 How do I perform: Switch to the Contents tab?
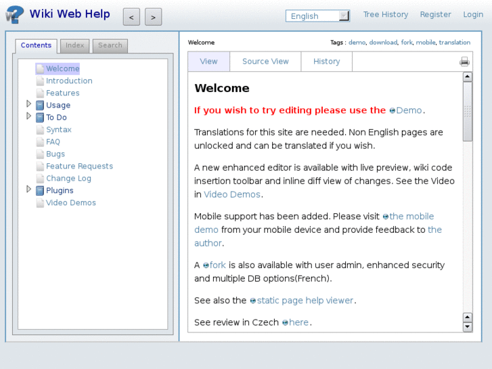(36, 45)
